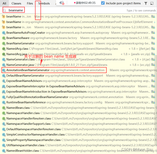Open NamespaceHandlerResolver.class result
The height and width of the screenshot is (154, 157).
click(79, 118)
